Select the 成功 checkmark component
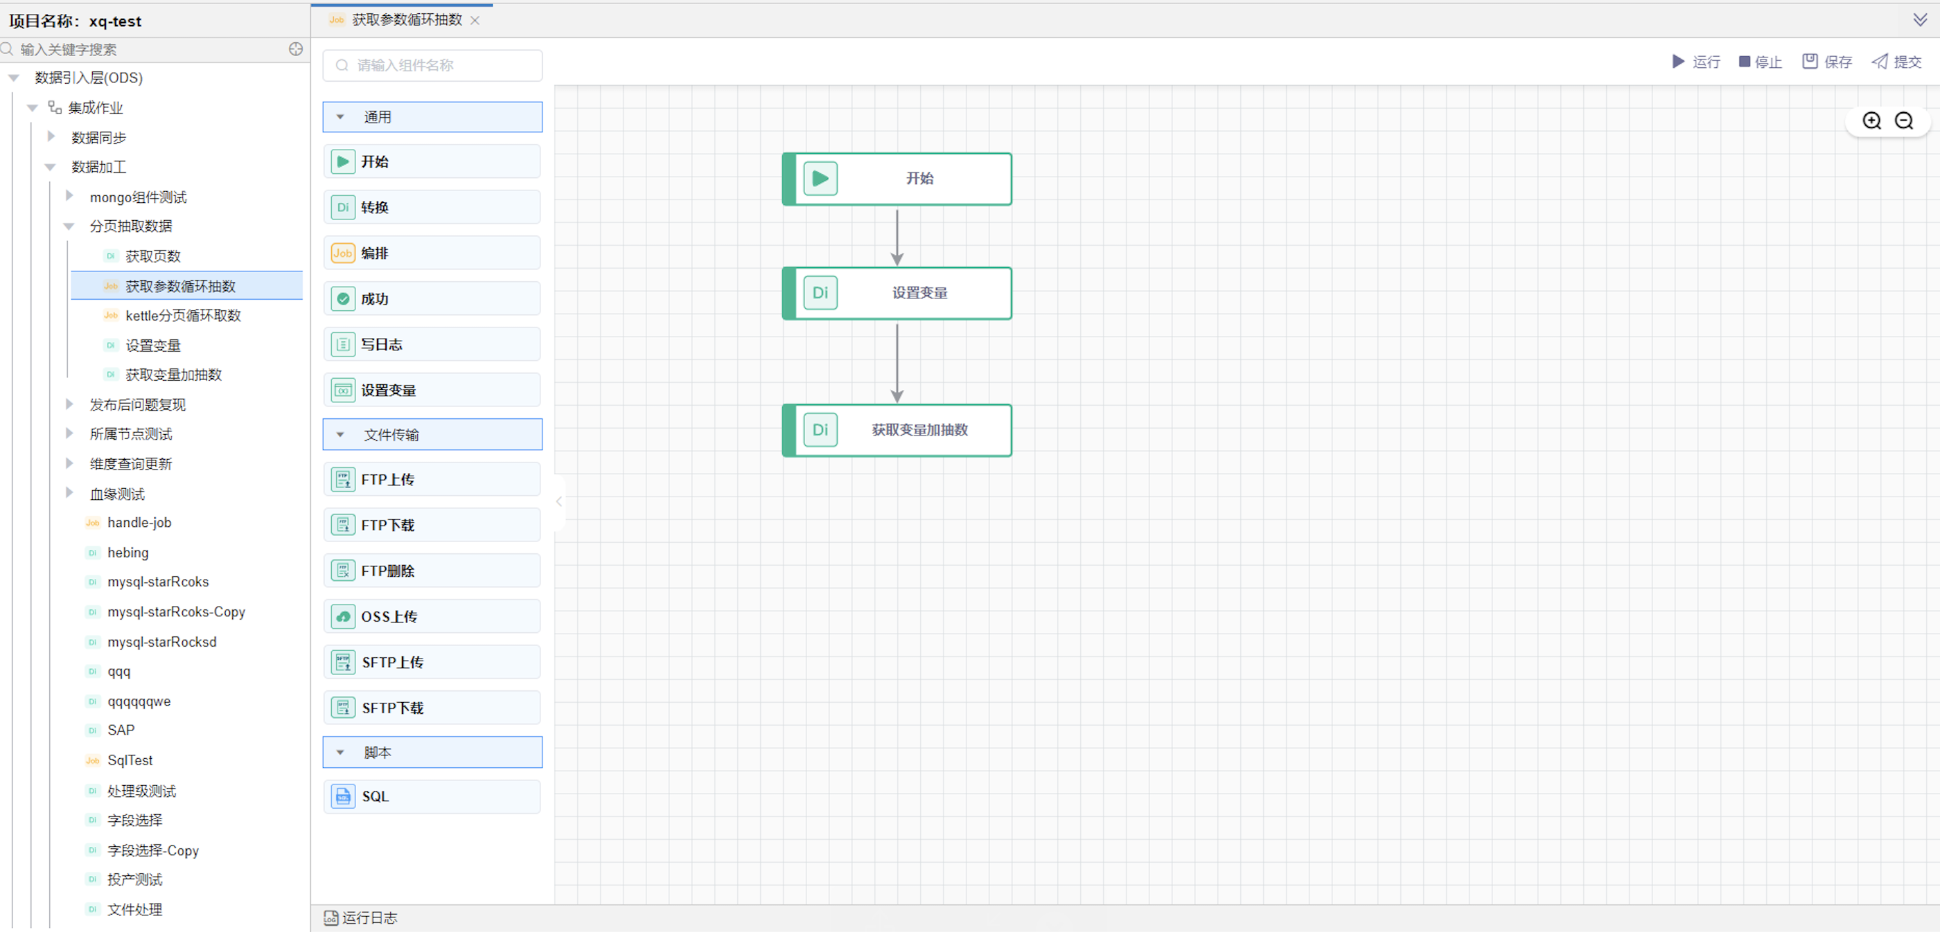Image resolution: width=1940 pixels, height=932 pixels. 343,299
